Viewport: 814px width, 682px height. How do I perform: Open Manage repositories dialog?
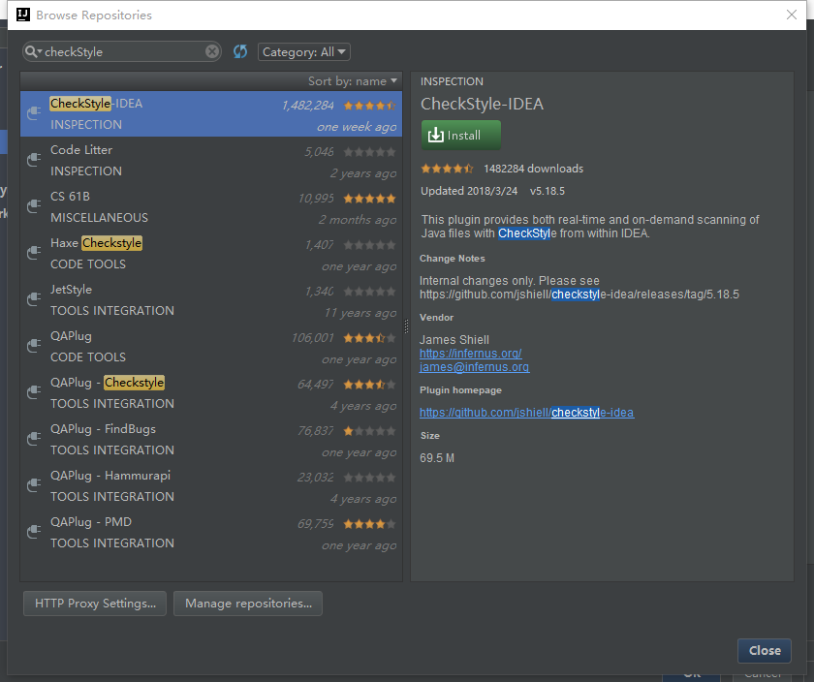pyautogui.click(x=248, y=604)
